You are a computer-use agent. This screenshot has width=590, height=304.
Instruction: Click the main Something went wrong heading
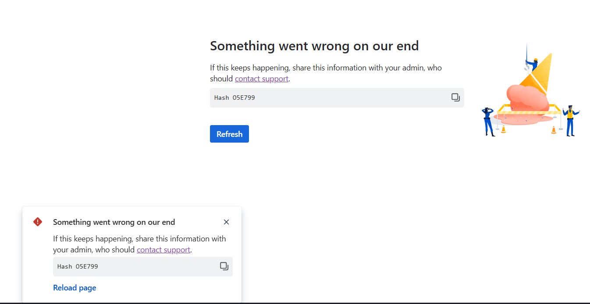pyautogui.click(x=314, y=45)
